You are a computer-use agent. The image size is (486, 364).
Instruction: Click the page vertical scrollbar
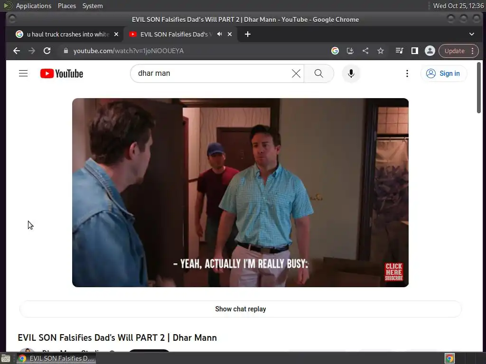[478, 88]
